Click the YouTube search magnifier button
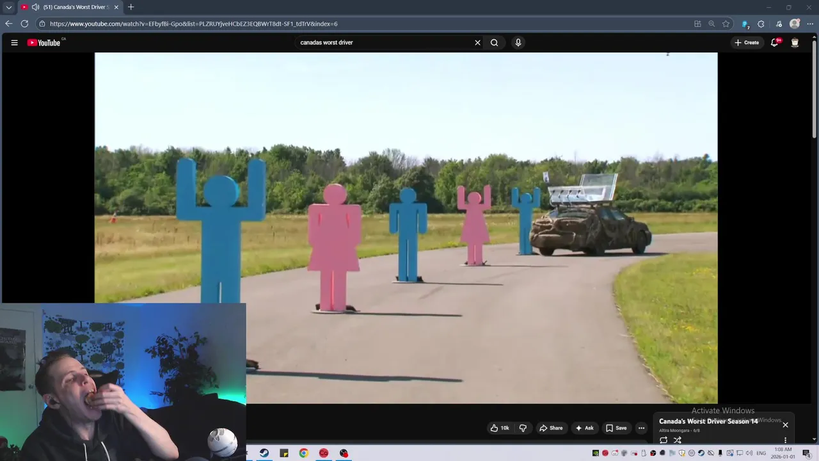The image size is (819, 461). pyautogui.click(x=494, y=43)
